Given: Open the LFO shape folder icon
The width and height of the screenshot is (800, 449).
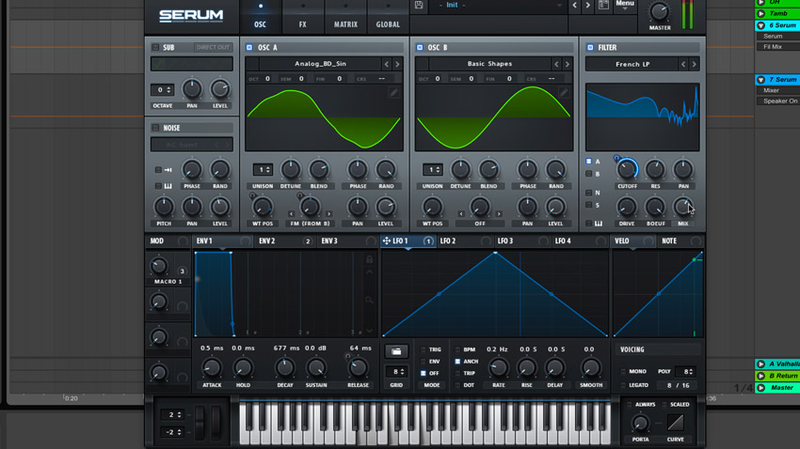Looking at the screenshot, I should pos(396,351).
